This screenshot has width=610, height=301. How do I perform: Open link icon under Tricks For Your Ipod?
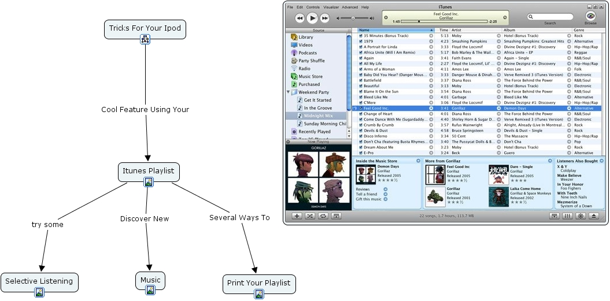(145, 39)
